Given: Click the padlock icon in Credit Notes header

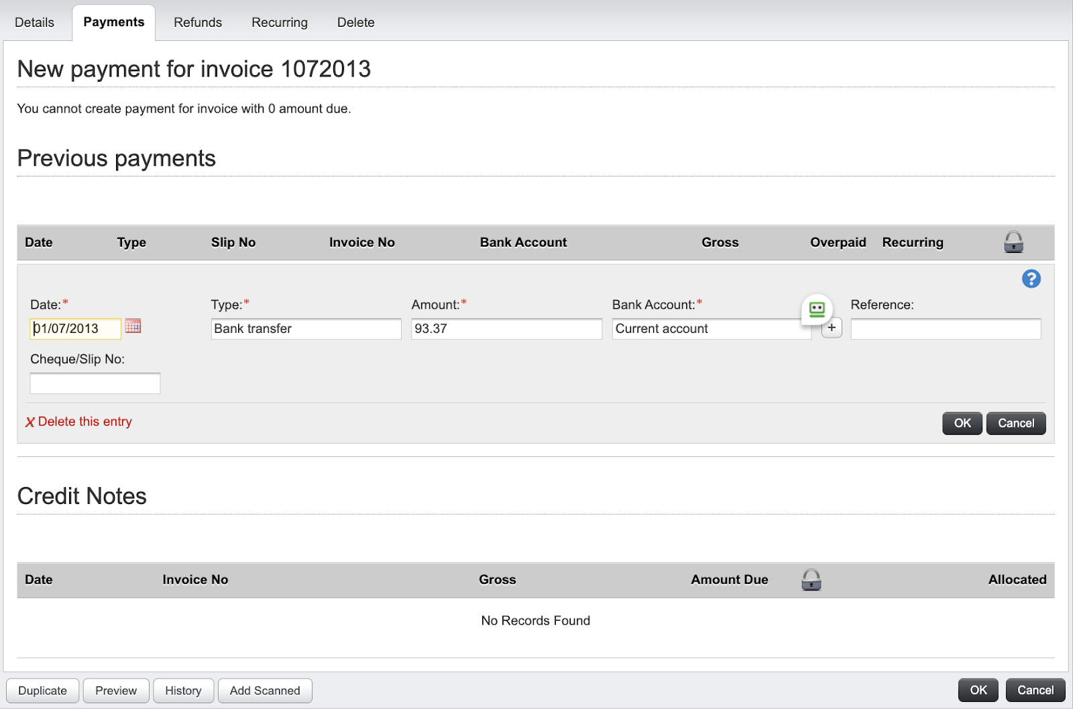Looking at the screenshot, I should click(811, 580).
